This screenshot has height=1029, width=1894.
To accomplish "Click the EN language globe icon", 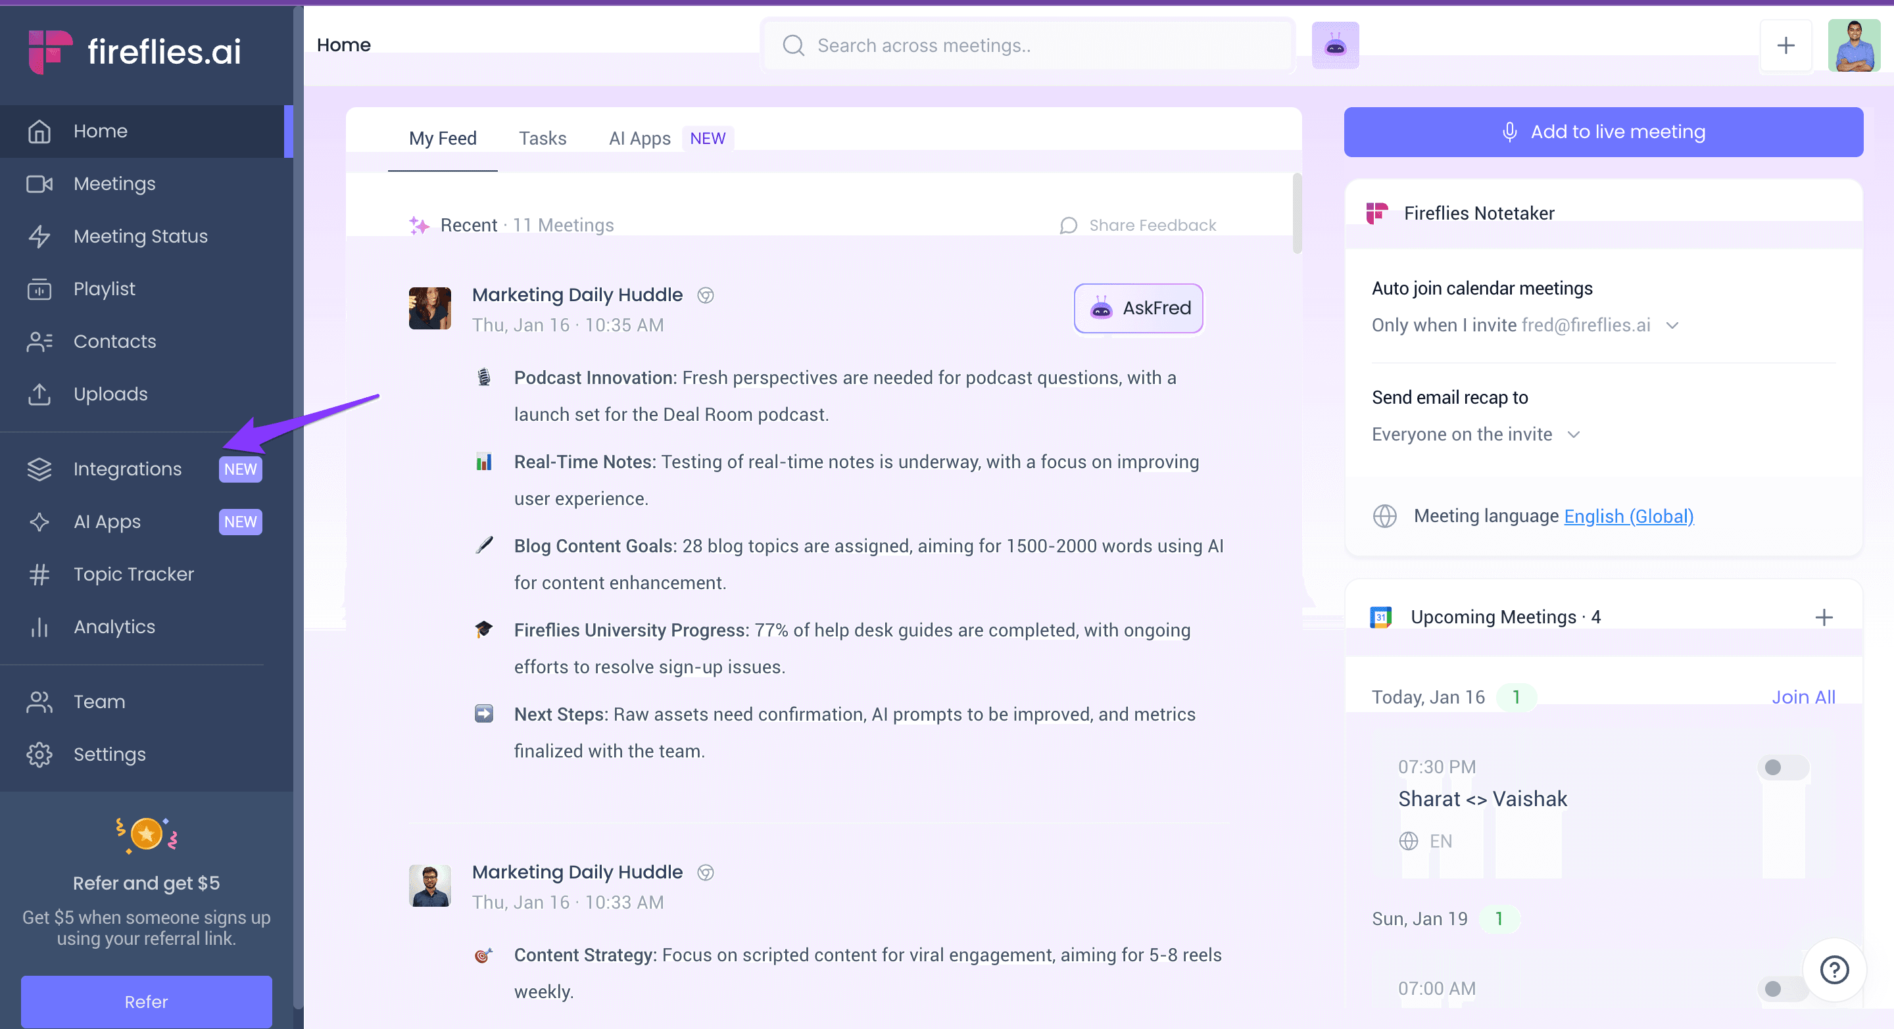I will (1408, 841).
